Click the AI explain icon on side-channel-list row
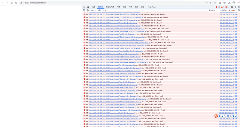240x127 pixels. (236, 31)
